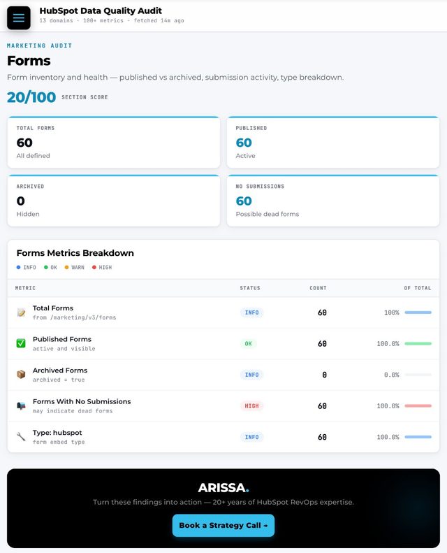Click the No Submissions red progress bar

pyautogui.click(x=418, y=406)
